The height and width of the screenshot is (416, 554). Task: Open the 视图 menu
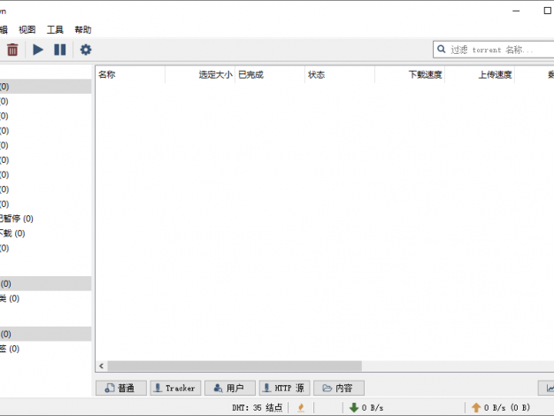[x=27, y=30]
